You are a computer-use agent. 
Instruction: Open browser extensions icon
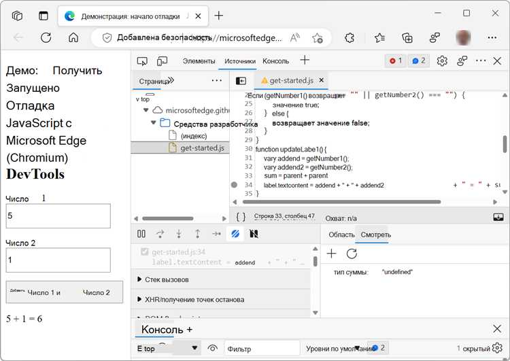pos(350,38)
